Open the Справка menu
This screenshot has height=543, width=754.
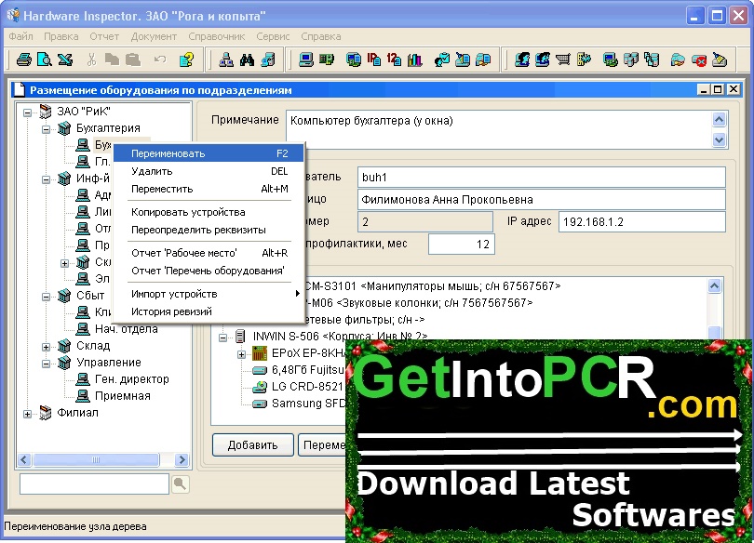(321, 36)
